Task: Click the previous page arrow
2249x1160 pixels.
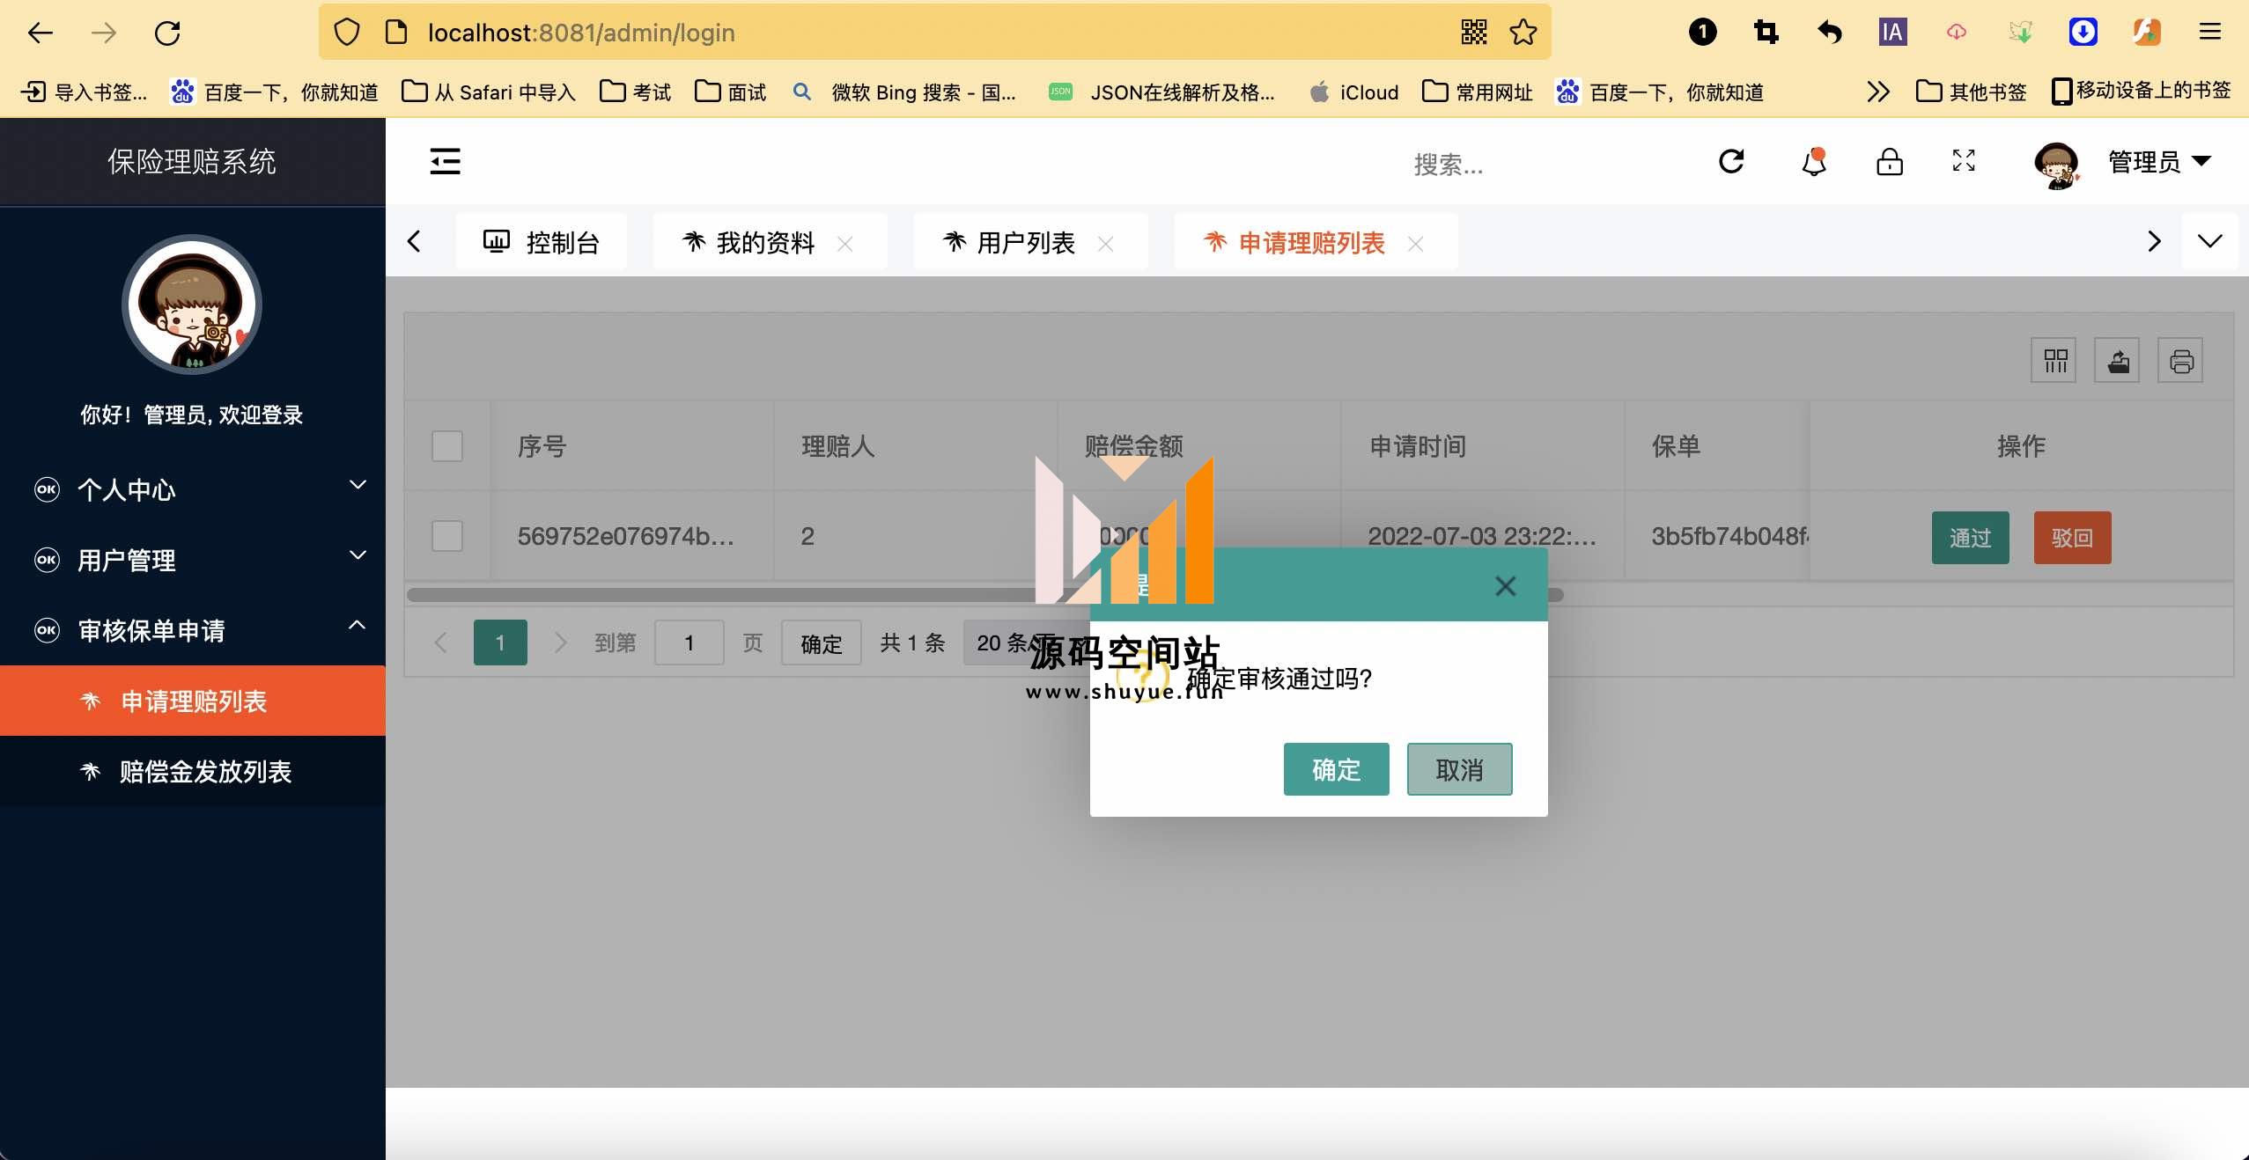Action: [441, 642]
